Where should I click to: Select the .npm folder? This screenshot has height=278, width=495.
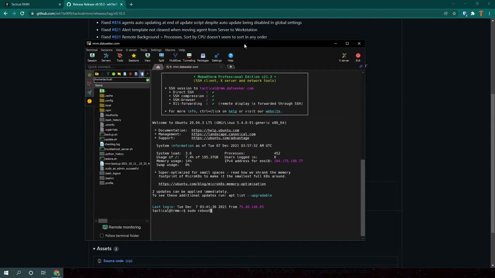tap(106, 110)
